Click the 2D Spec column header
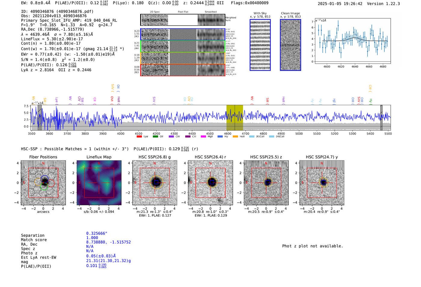The height and width of the screenshot is (287, 421). pos(155,12)
